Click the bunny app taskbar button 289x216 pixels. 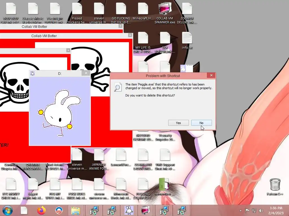[129, 210]
